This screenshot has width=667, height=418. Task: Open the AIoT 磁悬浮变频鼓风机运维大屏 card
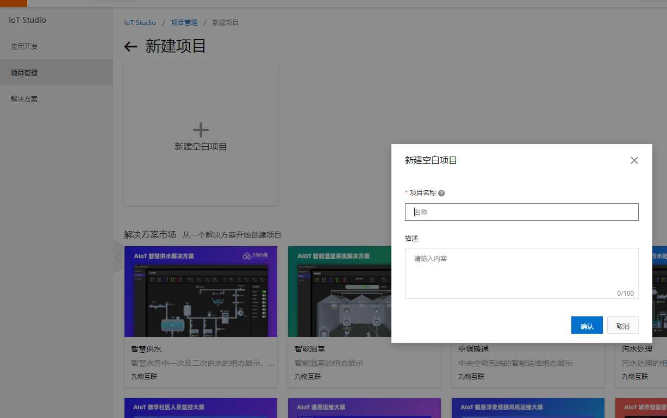528,408
